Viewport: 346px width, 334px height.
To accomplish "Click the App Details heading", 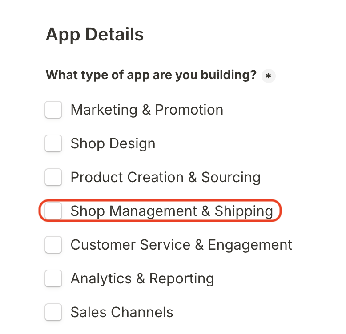I will pos(95,35).
